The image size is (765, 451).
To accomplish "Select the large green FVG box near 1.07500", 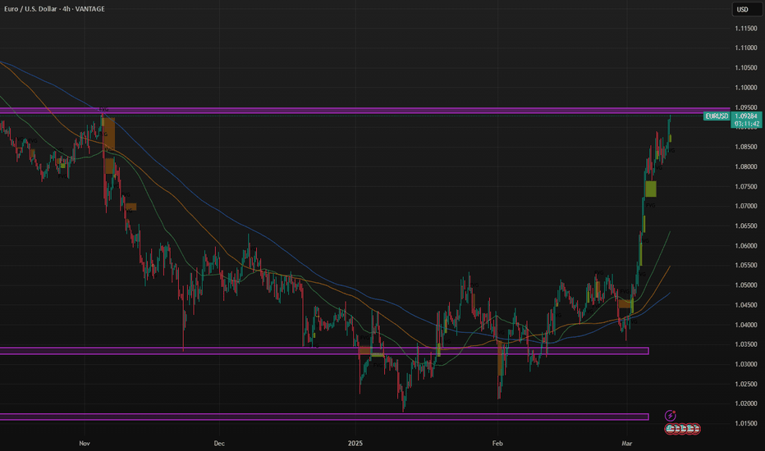I will click(651, 189).
